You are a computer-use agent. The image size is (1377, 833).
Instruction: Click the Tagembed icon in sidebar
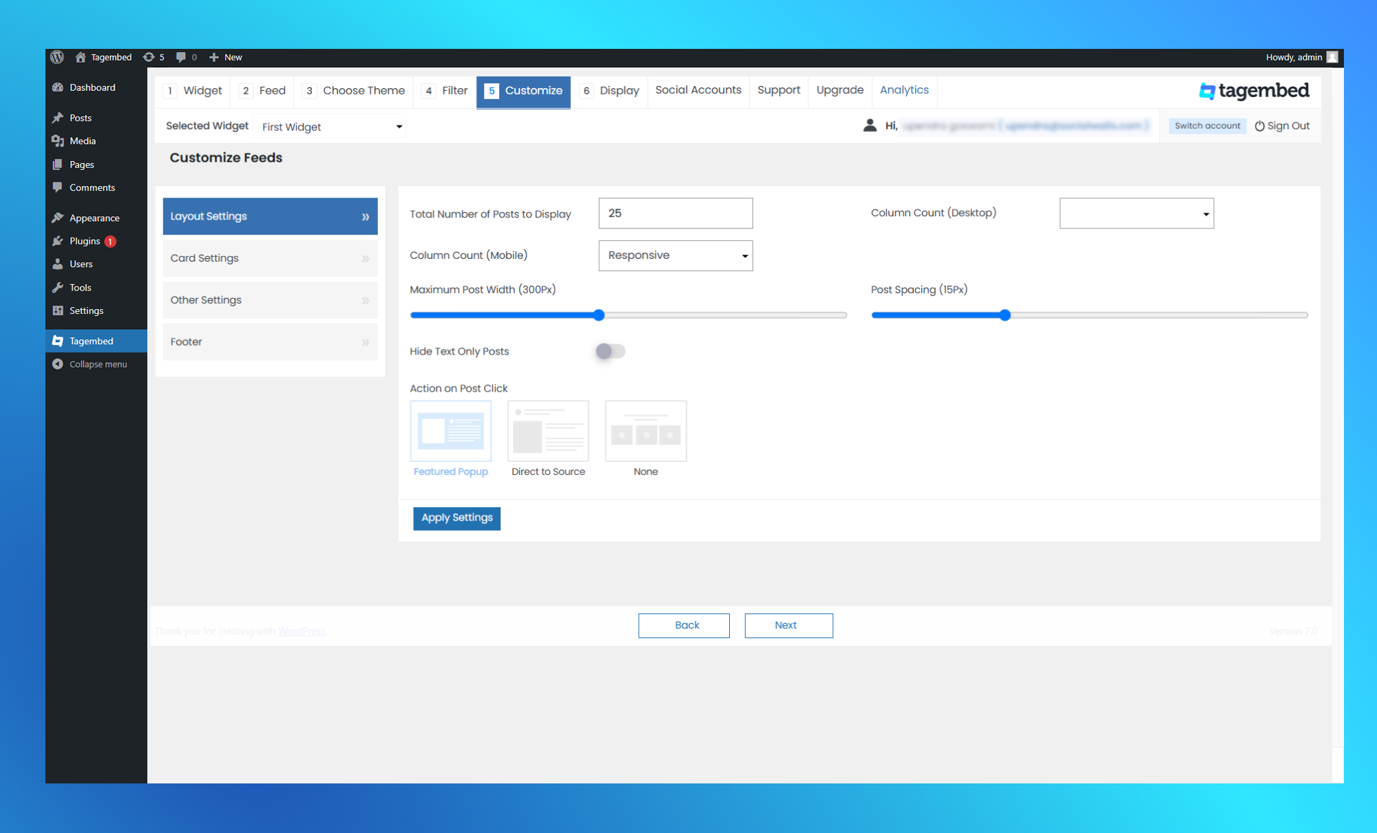[x=58, y=341]
